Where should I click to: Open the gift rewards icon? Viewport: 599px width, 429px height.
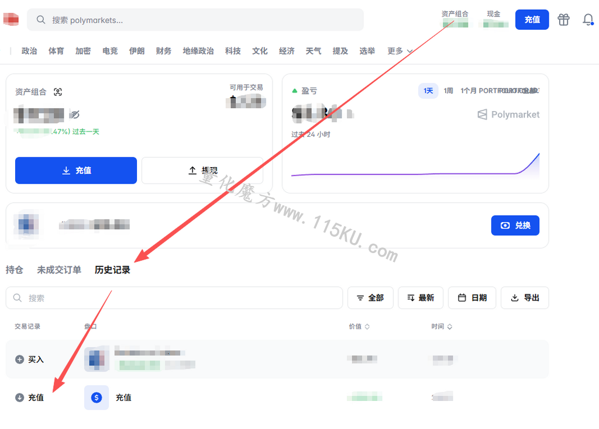(x=563, y=19)
